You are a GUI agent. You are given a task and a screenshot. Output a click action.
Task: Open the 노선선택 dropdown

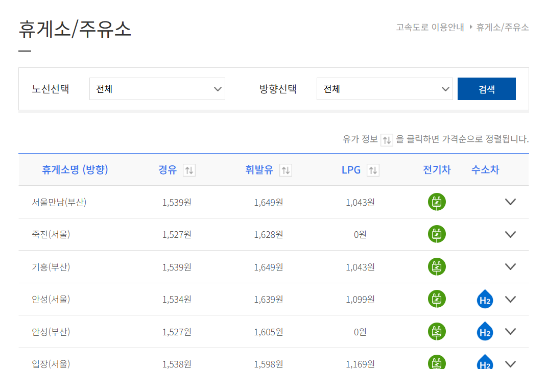[157, 89]
